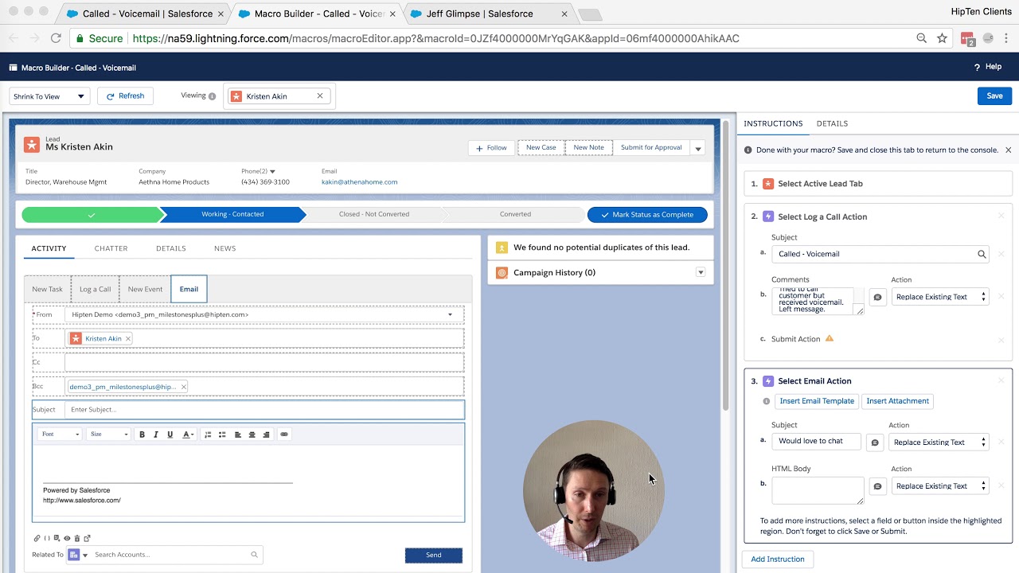
Task: Click the info icon next to Viewing label
Action: [212, 96]
